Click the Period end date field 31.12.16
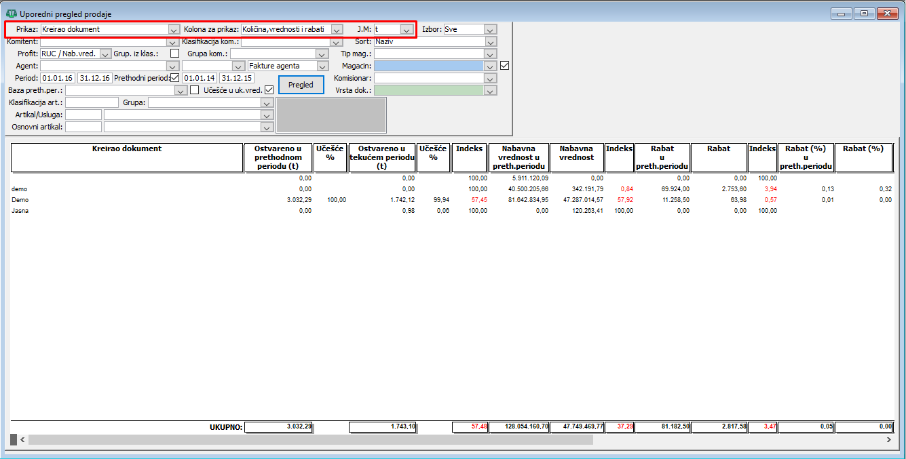This screenshot has height=459, width=906. [x=95, y=78]
